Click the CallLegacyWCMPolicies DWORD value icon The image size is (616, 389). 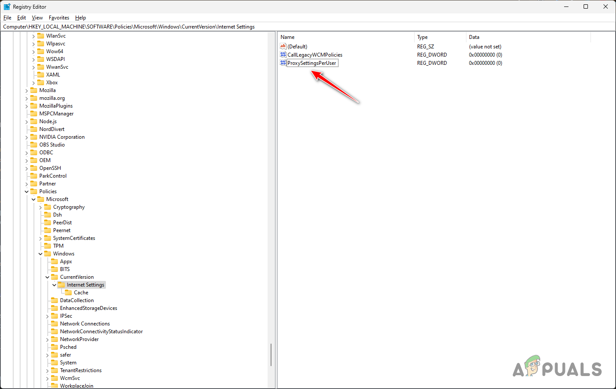click(x=284, y=54)
